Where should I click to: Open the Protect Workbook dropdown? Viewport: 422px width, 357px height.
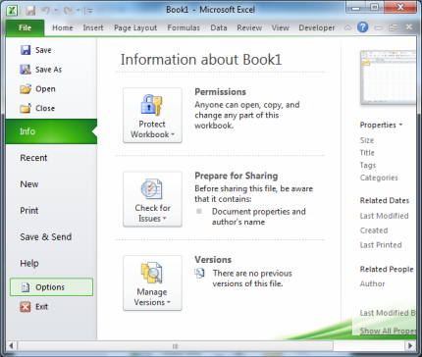(x=152, y=115)
